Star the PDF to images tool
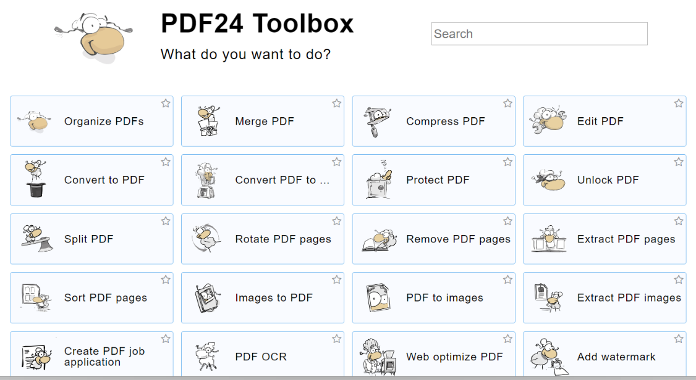This screenshot has width=696, height=380. click(x=508, y=279)
